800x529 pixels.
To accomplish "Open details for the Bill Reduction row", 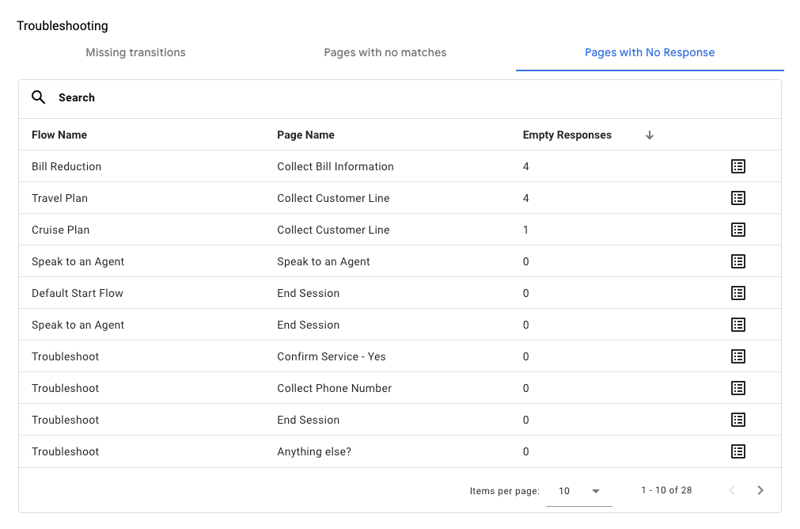I will [738, 166].
